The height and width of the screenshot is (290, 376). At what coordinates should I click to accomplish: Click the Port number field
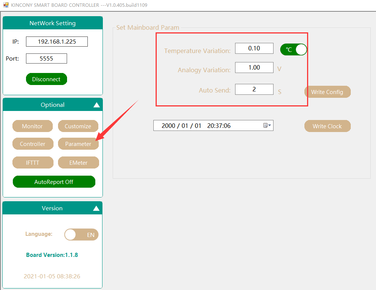click(46, 59)
